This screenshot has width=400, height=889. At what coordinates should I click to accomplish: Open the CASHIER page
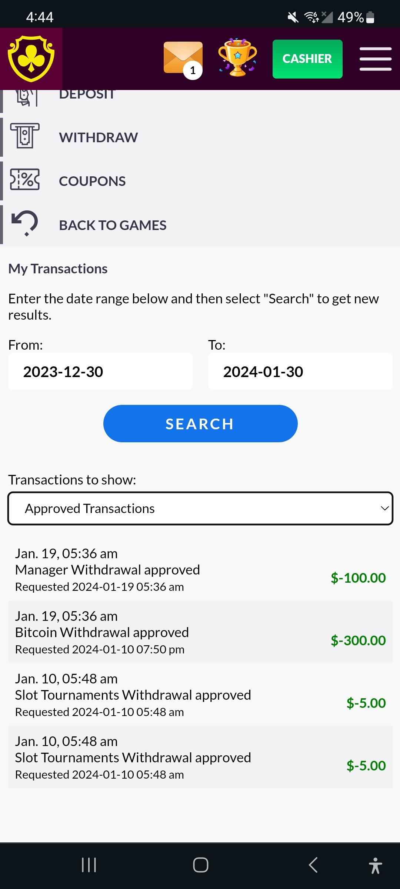pos(307,59)
